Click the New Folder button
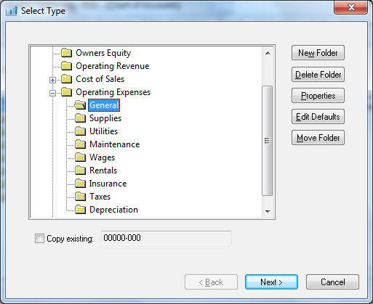Screen dimensions: 373x304 click(318, 53)
